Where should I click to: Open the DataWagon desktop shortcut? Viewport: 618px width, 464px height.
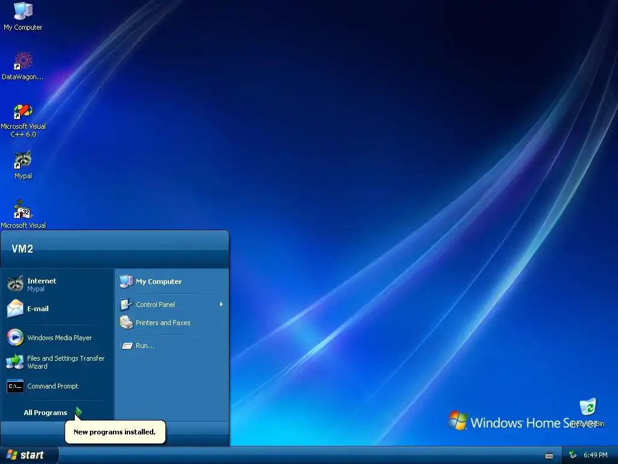pos(23,66)
